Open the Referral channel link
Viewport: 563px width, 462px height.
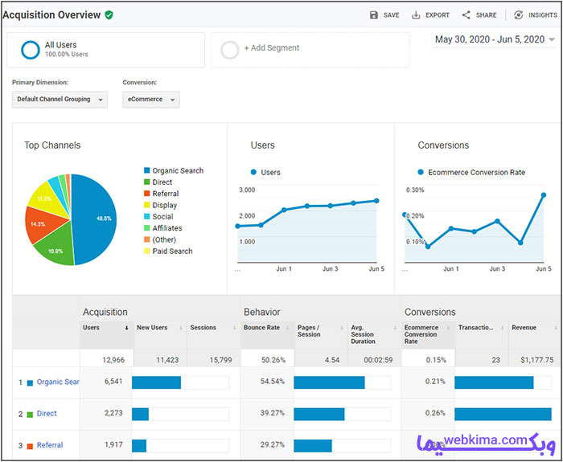pos(50,445)
